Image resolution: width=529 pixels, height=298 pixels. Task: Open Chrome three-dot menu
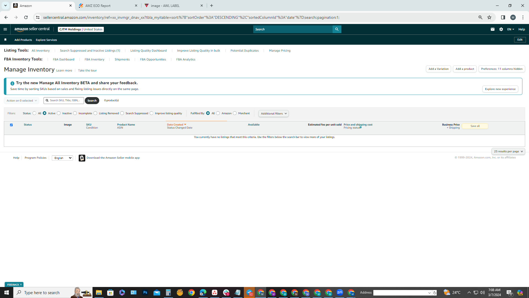pyautogui.click(x=523, y=17)
